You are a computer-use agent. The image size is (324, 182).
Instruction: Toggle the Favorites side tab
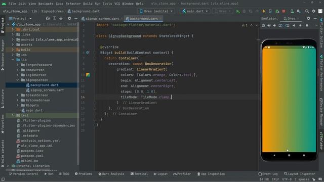pyautogui.click(x=3, y=124)
